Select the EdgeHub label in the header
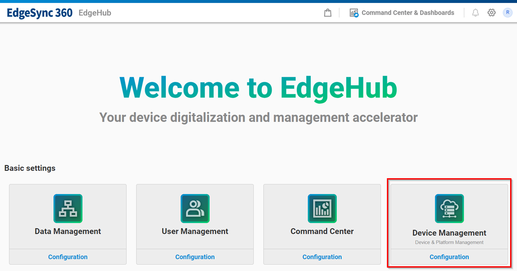The width and height of the screenshot is (517, 271). tap(95, 13)
